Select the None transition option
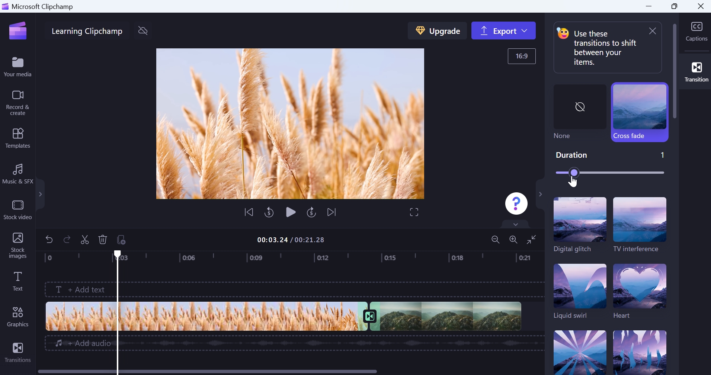The height and width of the screenshot is (375, 711). pyautogui.click(x=580, y=112)
